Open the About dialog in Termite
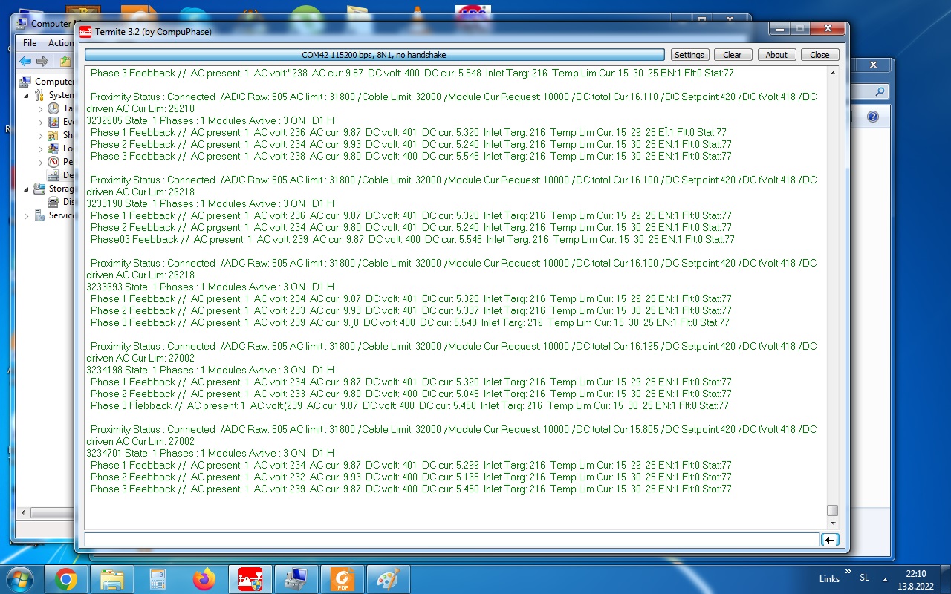The image size is (951, 594). pyautogui.click(x=776, y=55)
